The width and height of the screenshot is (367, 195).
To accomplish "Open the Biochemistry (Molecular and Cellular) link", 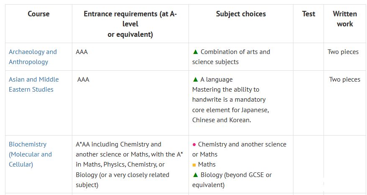I will tap(30, 154).
